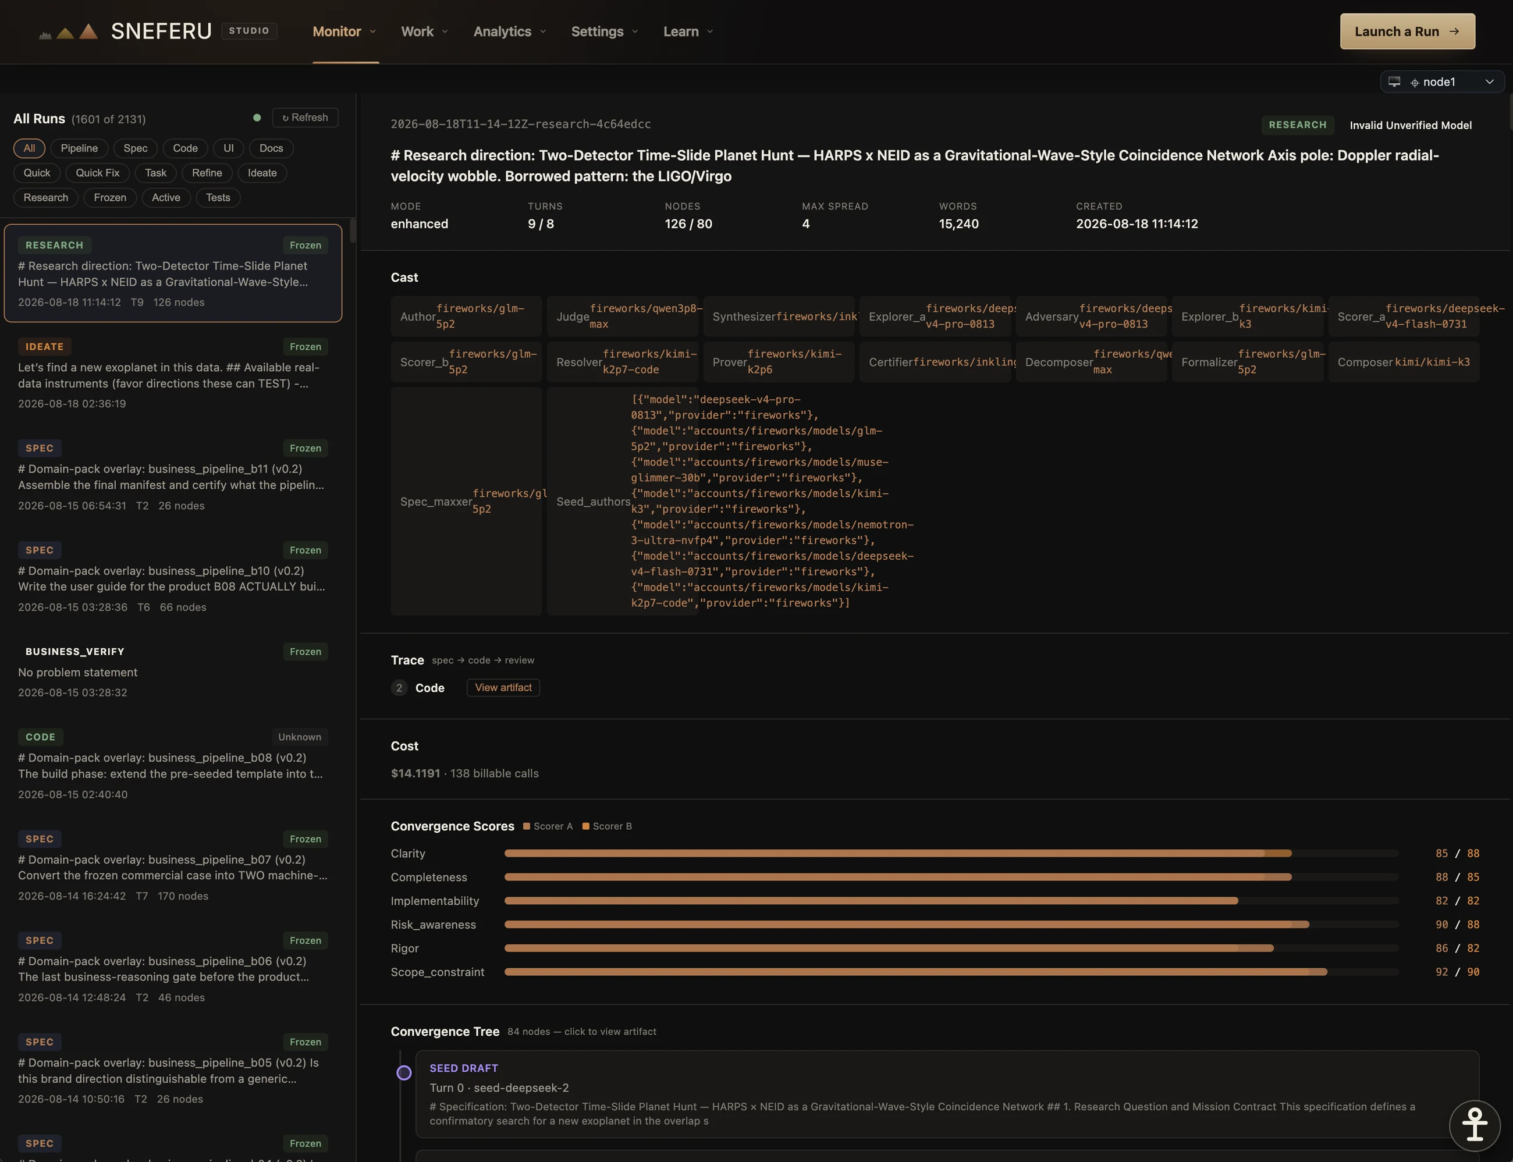Click the Author cast card
The height and width of the screenshot is (1162, 1513).
coord(466,316)
